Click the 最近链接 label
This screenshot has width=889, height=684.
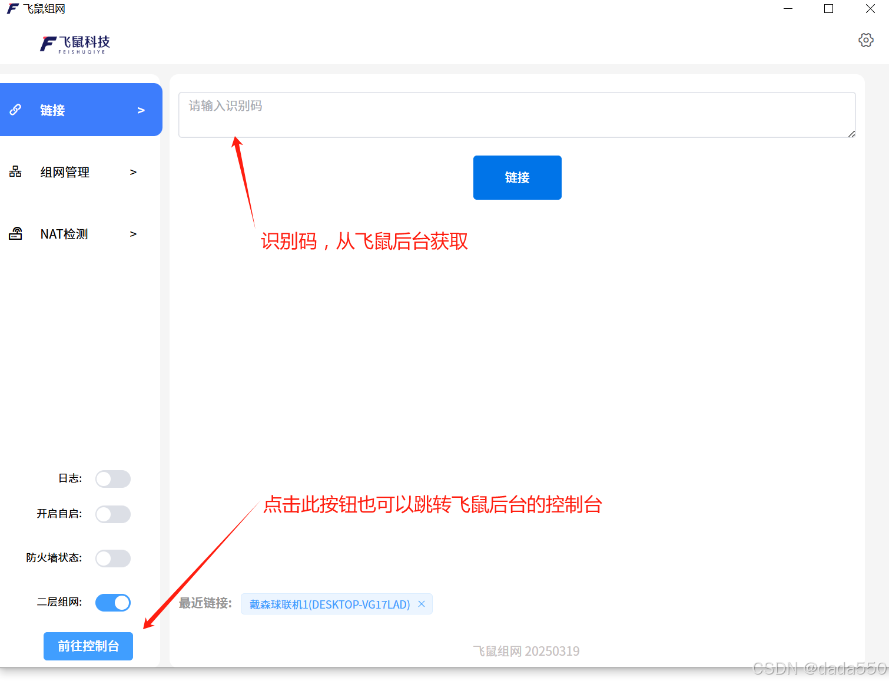205,603
